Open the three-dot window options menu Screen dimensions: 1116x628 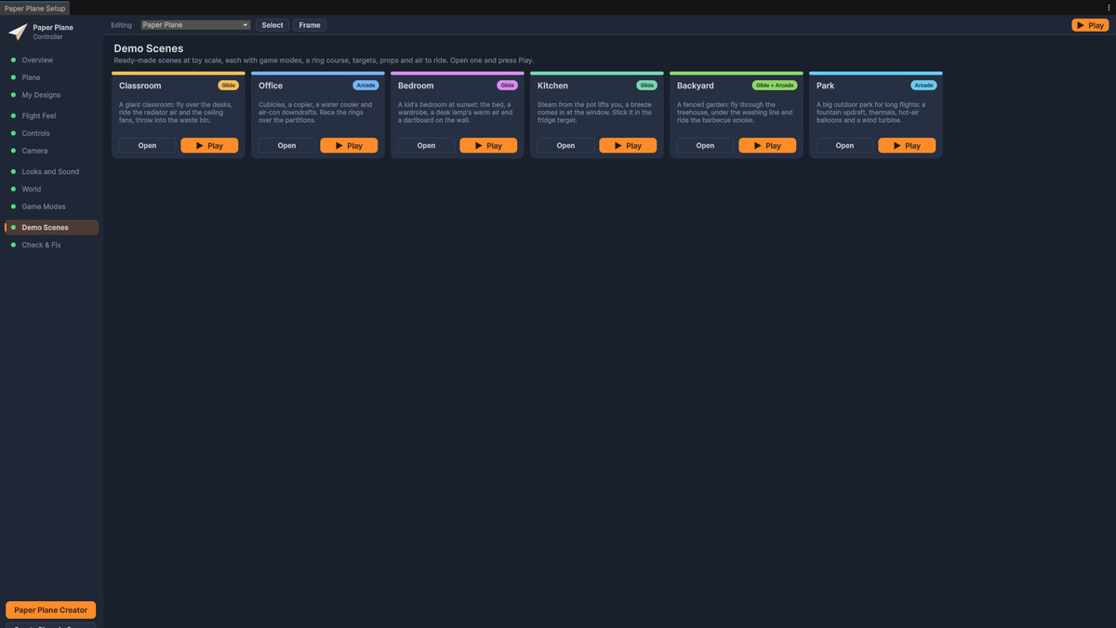1109,7
